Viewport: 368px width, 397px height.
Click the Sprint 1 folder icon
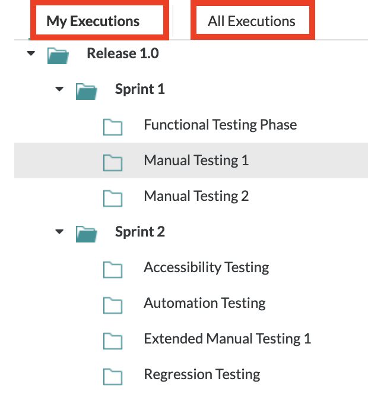click(x=86, y=90)
